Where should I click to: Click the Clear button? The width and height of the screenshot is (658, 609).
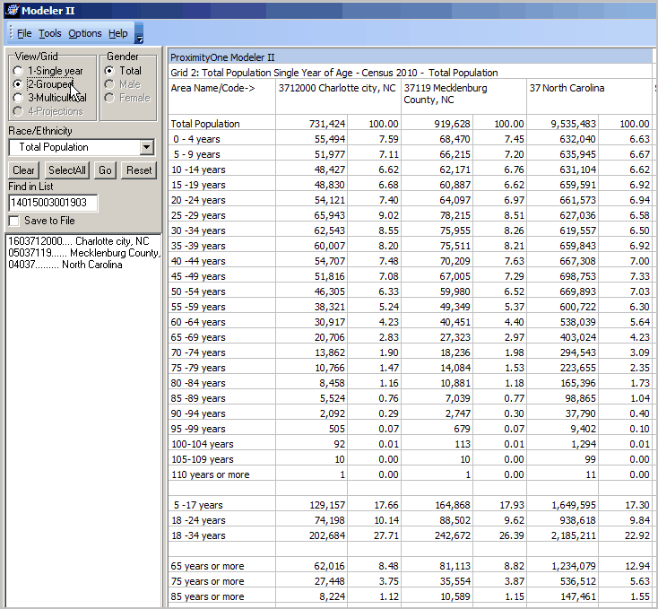tap(23, 170)
